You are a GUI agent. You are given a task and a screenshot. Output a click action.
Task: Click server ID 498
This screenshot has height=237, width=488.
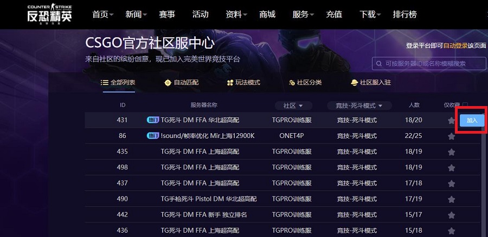[x=123, y=167]
